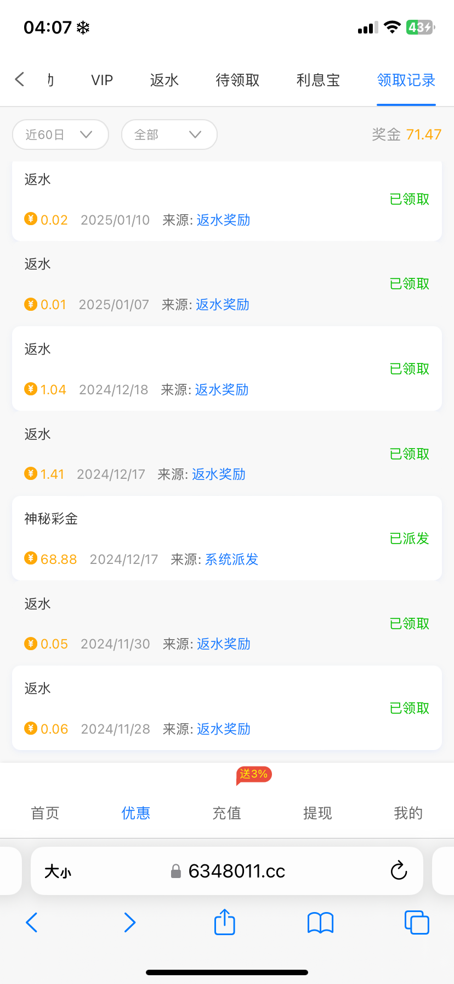Expand the 全部 type filter dropdown

(169, 135)
